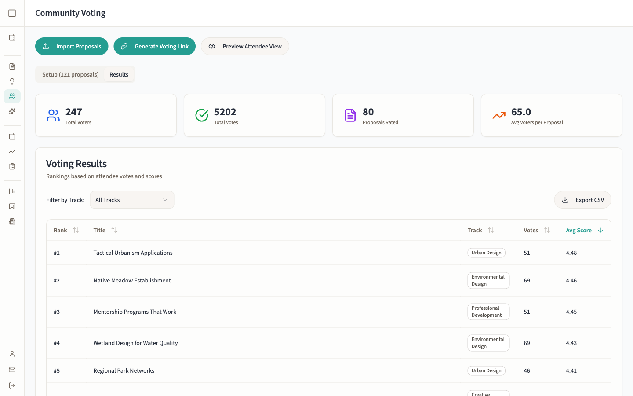Click the green checkmark icon on Total Votes card

point(202,115)
